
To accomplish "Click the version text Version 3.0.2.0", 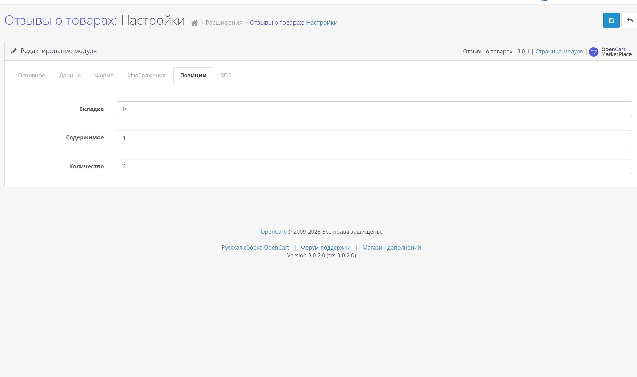I will coord(321,255).
